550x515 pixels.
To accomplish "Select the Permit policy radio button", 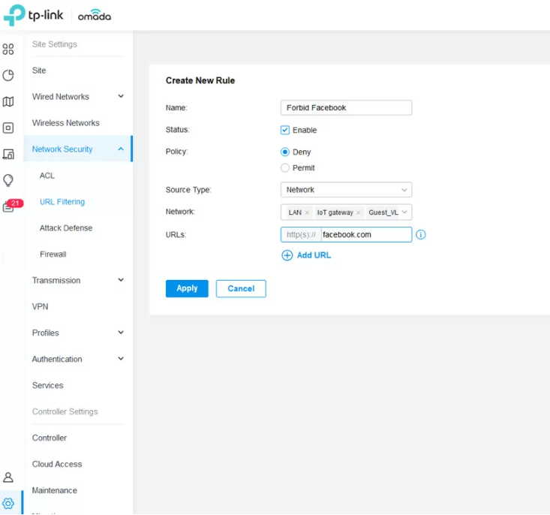I will pyautogui.click(x=285, y=168).
